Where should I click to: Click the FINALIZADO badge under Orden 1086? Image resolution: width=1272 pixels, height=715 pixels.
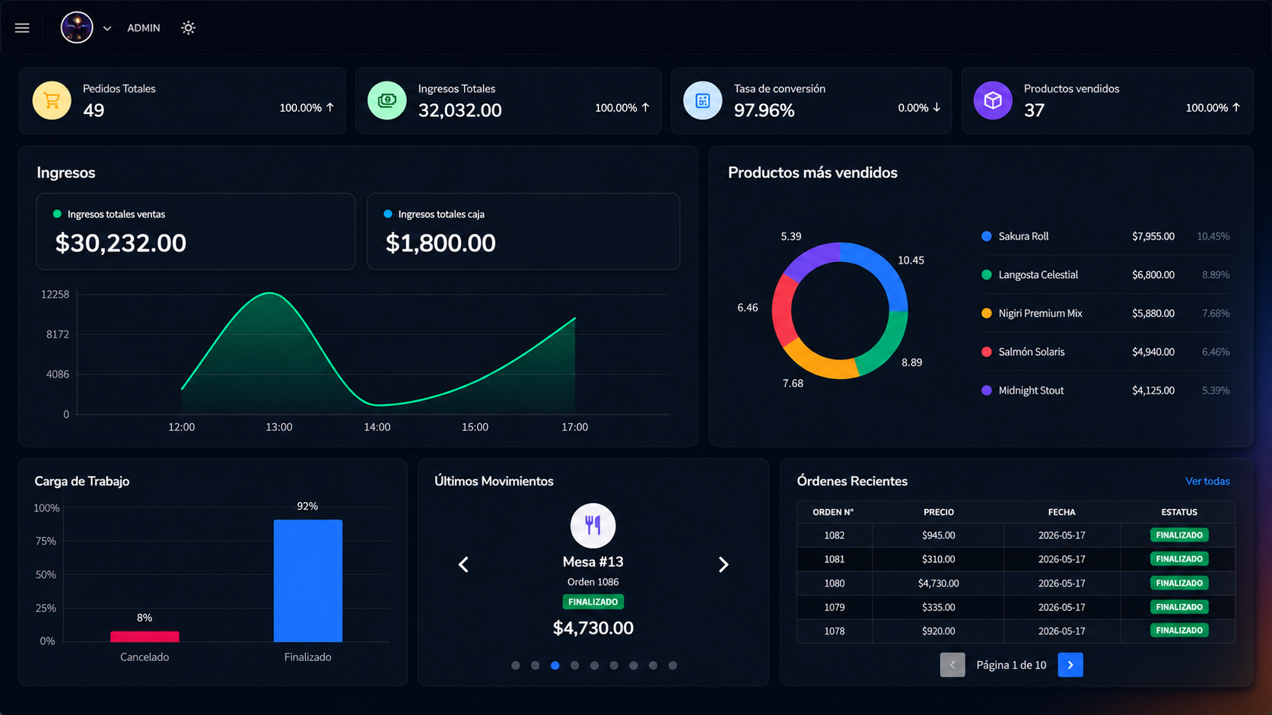[x=593, y=602]
